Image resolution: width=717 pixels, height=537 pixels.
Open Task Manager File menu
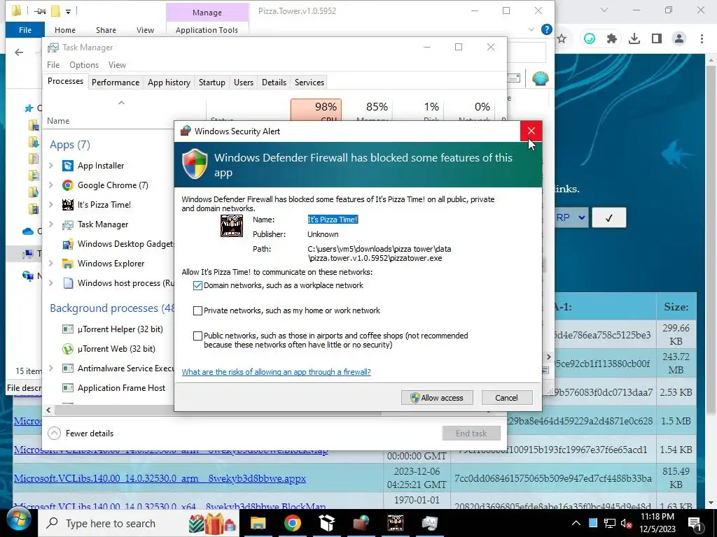[x=53, y=65]
